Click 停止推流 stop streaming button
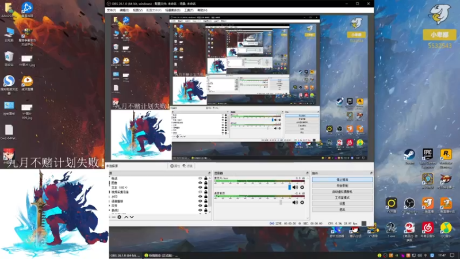460x259 pixels. pos(342,180)
